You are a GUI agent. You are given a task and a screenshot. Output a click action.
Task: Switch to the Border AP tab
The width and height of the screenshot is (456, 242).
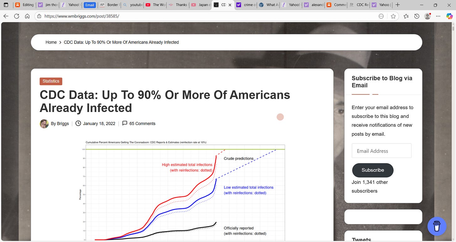109,5
